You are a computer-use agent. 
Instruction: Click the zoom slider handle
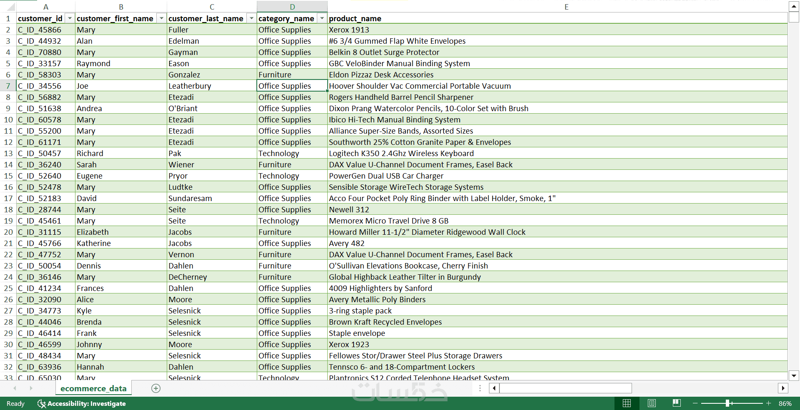[727, 403]
